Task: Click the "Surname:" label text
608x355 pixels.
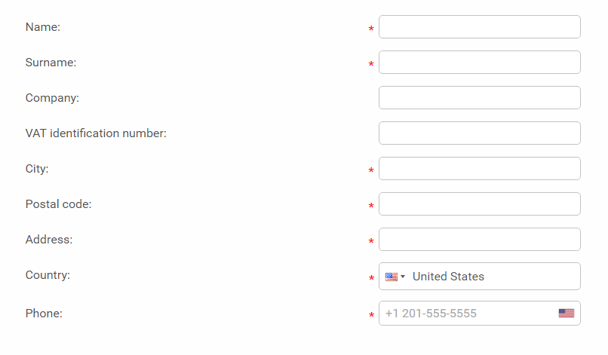Action: pyautogui.click(x=51, y=63)
